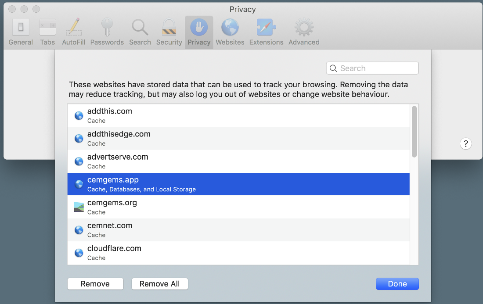The image size is (483, 304).
Task: Pick the advertserve.com list row
Action: (238, 161)
